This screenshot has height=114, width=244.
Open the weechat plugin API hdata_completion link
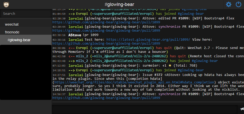point(134,82)
